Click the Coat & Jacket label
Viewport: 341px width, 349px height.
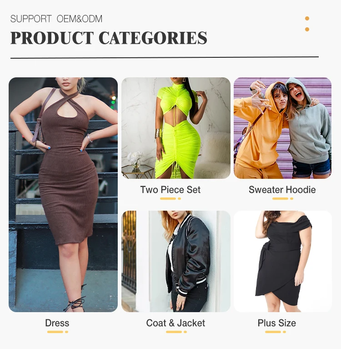click(x=176, y=323)
